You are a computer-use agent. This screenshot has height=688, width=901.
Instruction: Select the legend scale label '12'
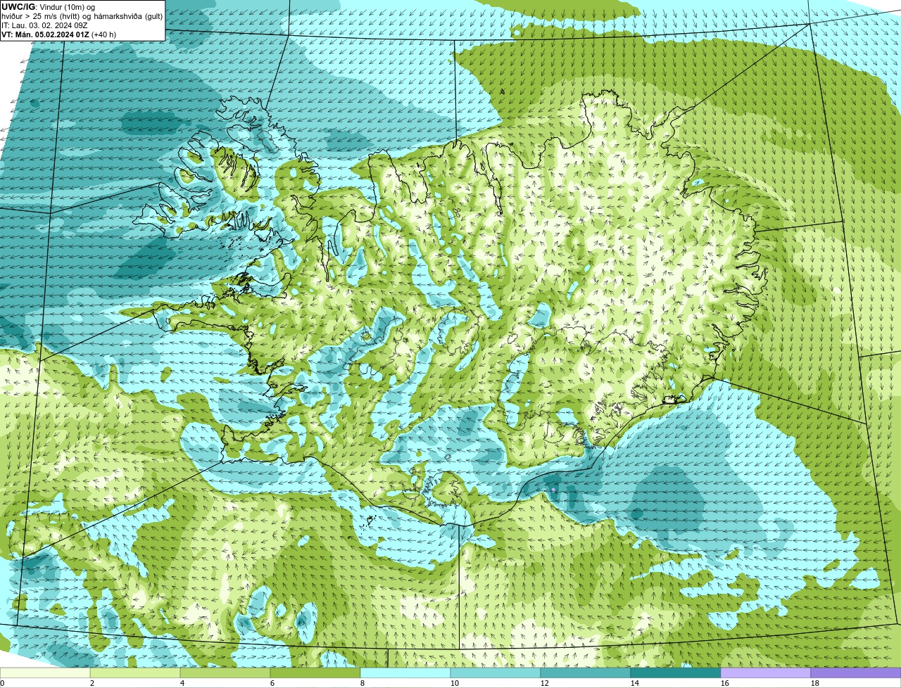click(545, 683)
